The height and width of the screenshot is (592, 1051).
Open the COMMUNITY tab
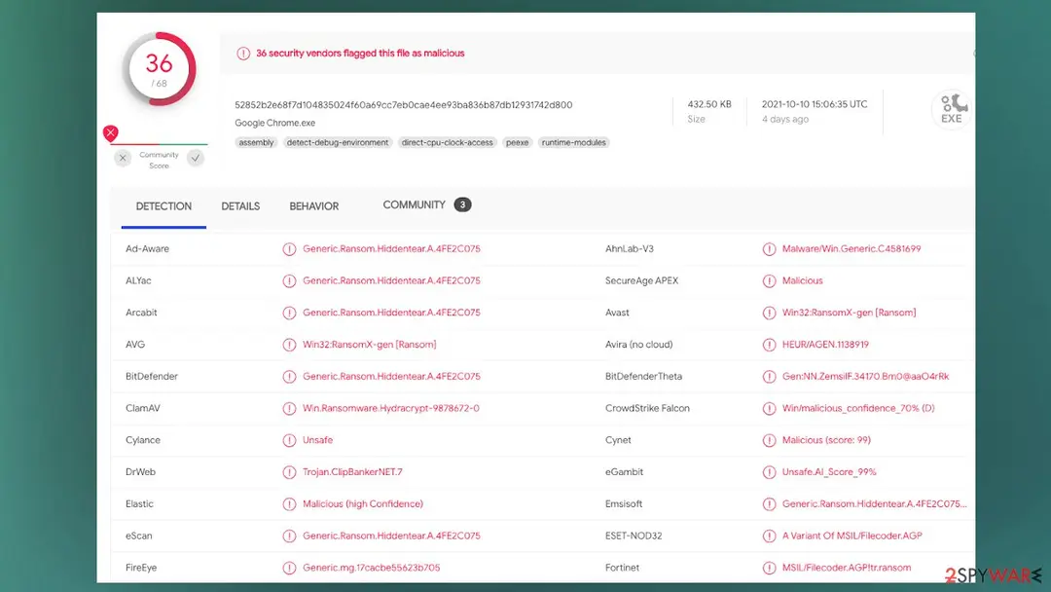(x=414, y=205)
